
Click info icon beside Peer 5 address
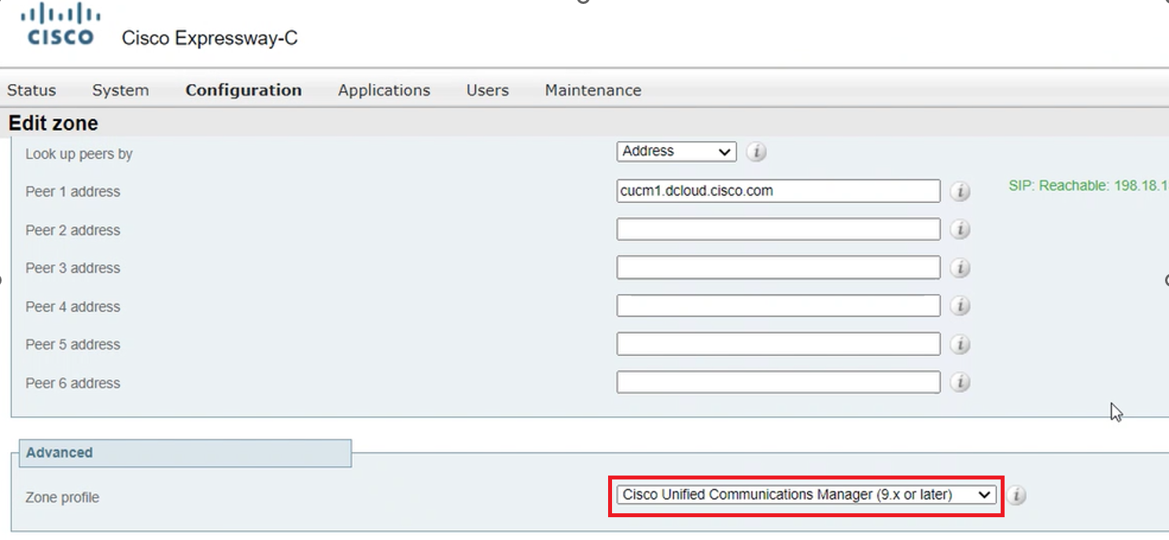point(959,344)
